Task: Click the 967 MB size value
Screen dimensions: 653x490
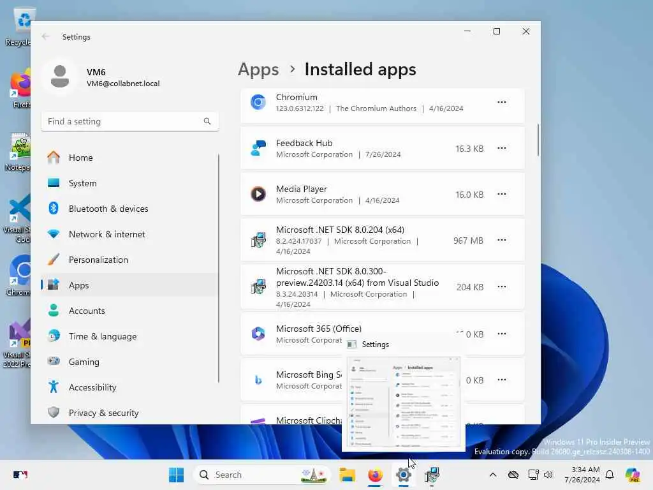Action: point(468,241)
